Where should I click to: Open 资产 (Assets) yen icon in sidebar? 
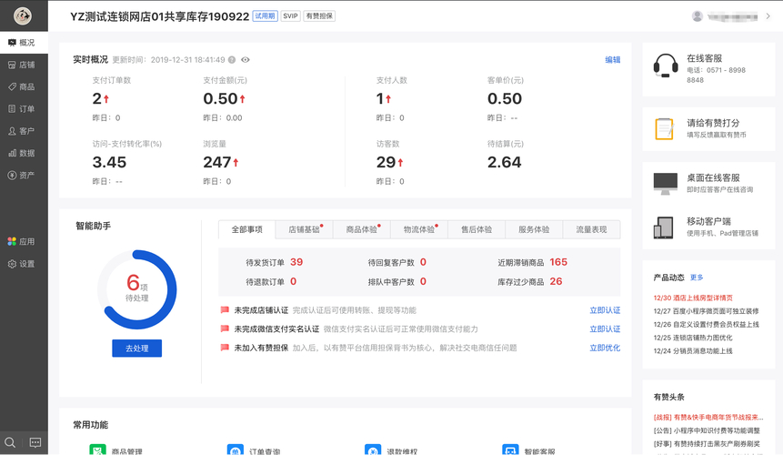(x=13, y=175)
